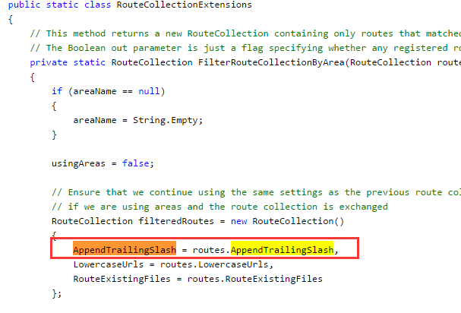The width and height of the screenshot is (461, 313).
Task: Place the cursor on String.Empty
Action: [166, 120]
